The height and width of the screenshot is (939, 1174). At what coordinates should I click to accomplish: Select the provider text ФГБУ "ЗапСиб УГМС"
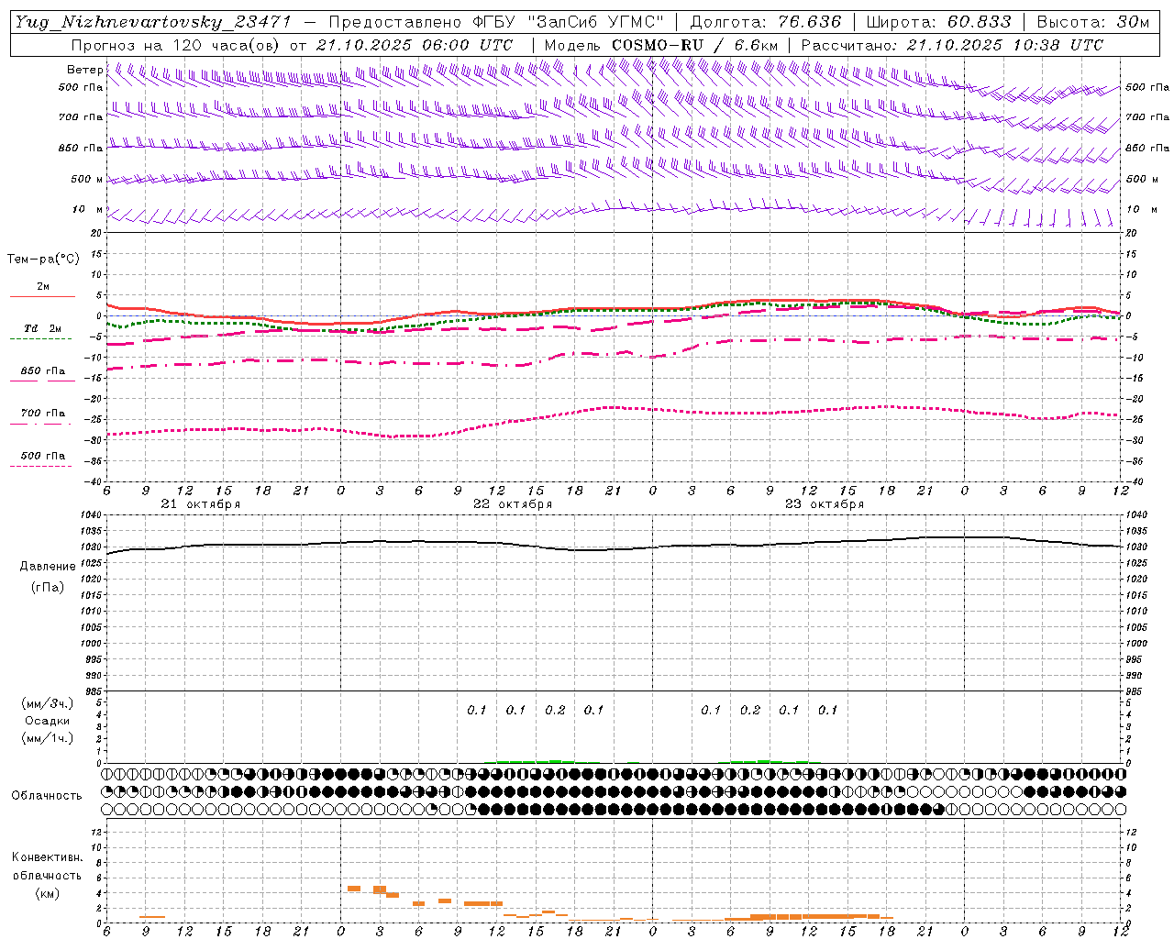(566, 22)
